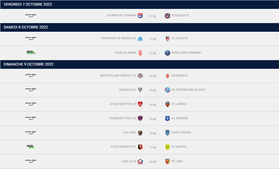The height and width of the screenshot is (169, 279).
Task: Click the LOSC Lille club crest
Action: [140, 162]
